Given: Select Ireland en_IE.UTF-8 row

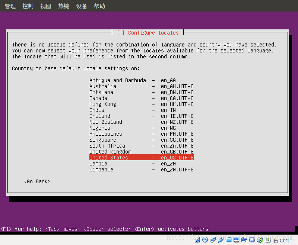Looking at the screenshot, I should pyautogui.click(x=142, y=116).
